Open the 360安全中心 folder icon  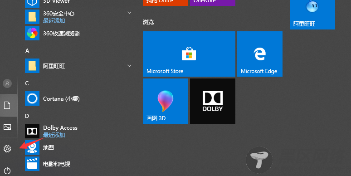[32, 17]
